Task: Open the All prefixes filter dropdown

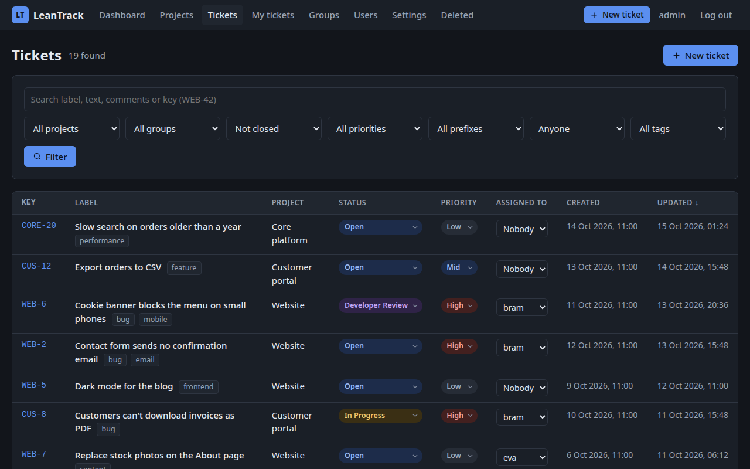Action: click(476, 129)
